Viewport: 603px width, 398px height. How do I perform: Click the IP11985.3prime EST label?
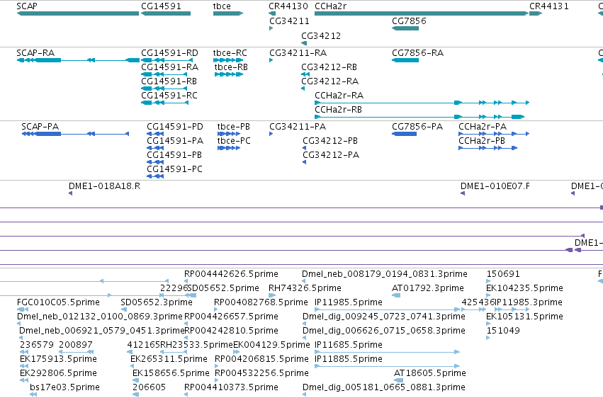529,302
